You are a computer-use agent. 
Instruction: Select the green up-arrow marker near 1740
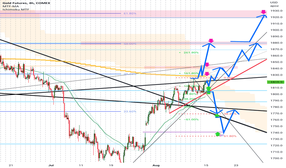218,134
